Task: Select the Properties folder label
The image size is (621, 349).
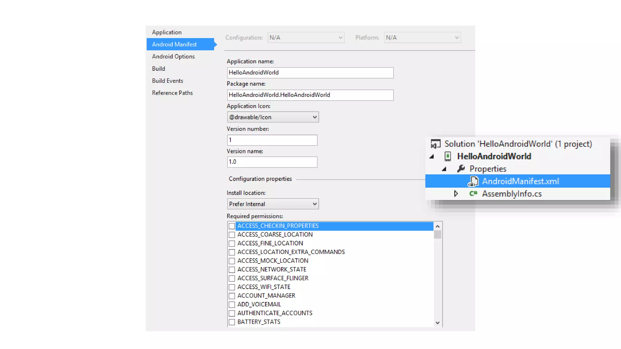Action: point(488,169)
